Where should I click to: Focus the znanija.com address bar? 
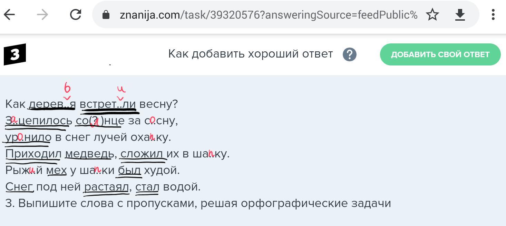pyautogui.click(x=268, y=15)
